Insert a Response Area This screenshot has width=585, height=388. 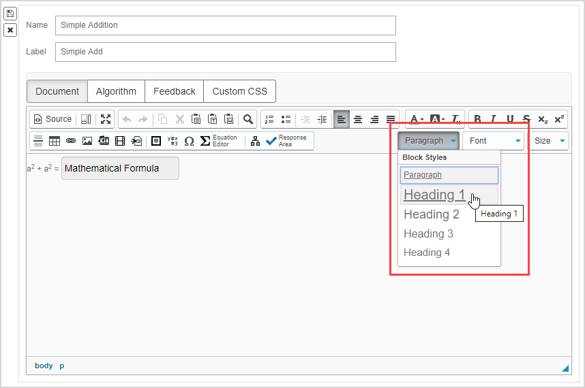(x=287, y=141)
